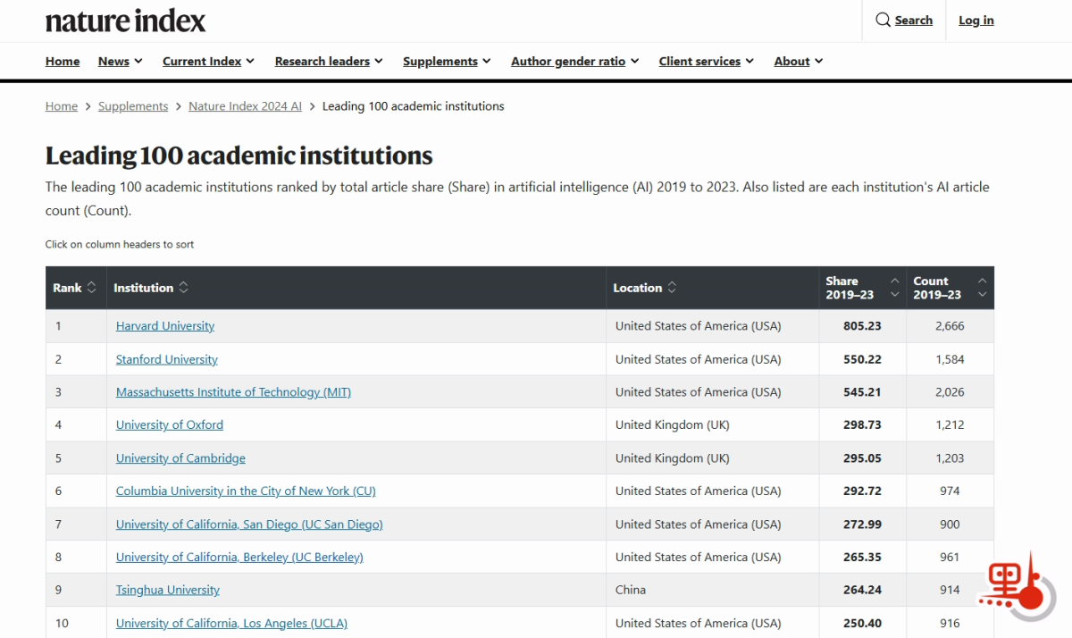Expand the About menu
The height and width of the screenshot is (638, 1072).
click(798, 62)
